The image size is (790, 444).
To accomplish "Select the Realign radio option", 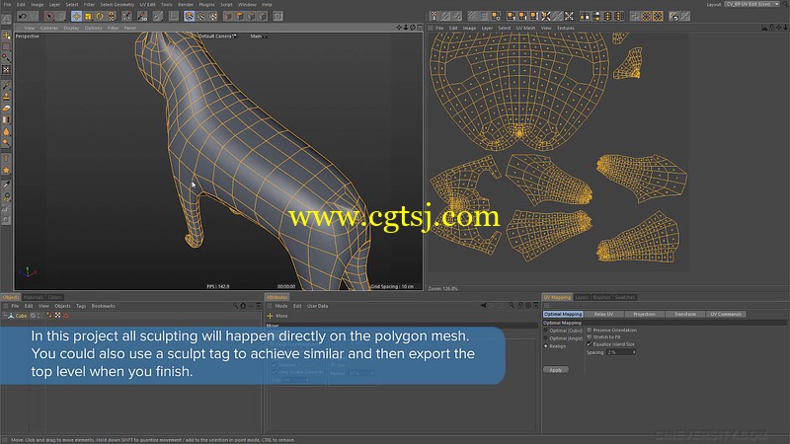I will [x=546, y=346].
